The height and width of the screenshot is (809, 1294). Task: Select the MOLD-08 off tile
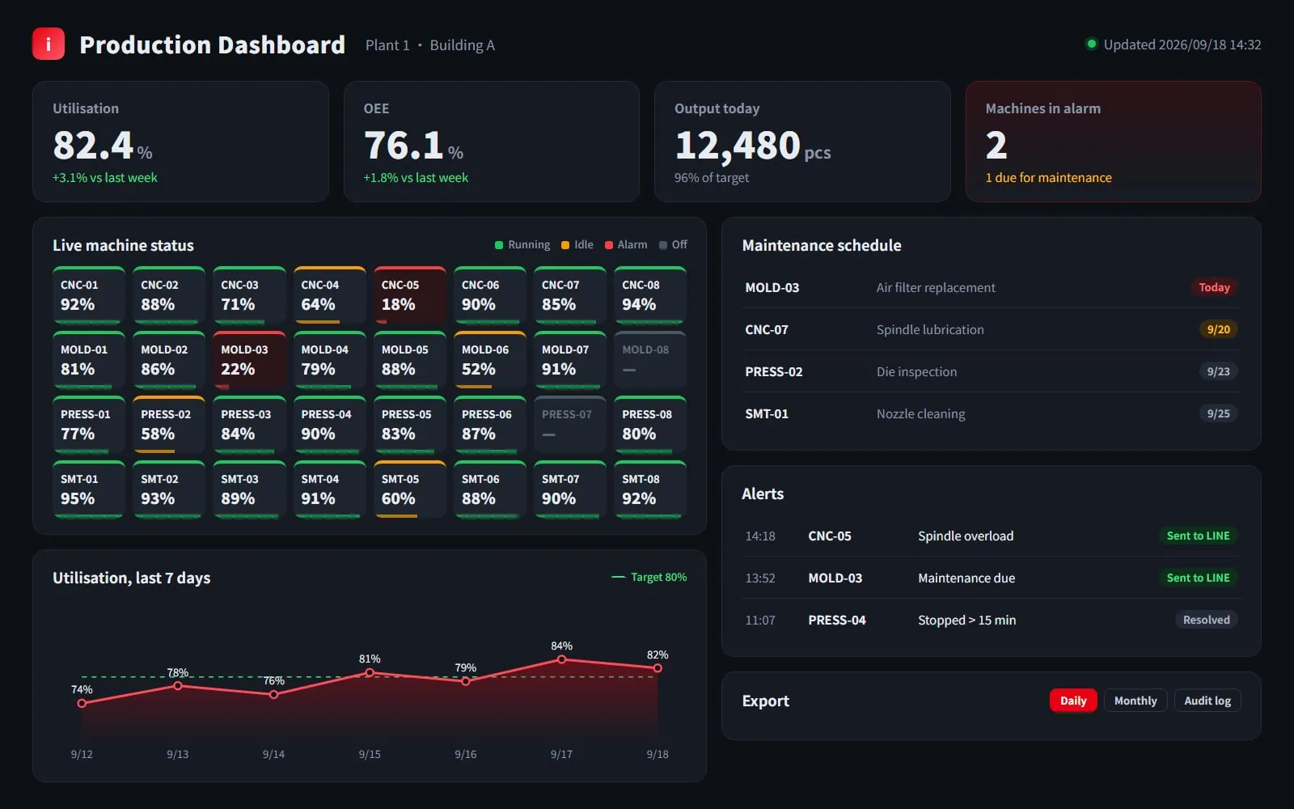tap(650, 360)
